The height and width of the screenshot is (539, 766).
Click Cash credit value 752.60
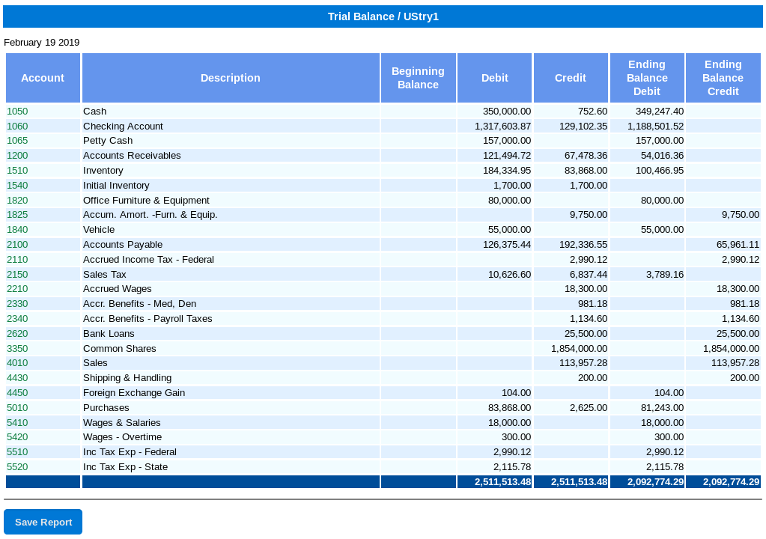pyautogui.click(x=592, y=112)
